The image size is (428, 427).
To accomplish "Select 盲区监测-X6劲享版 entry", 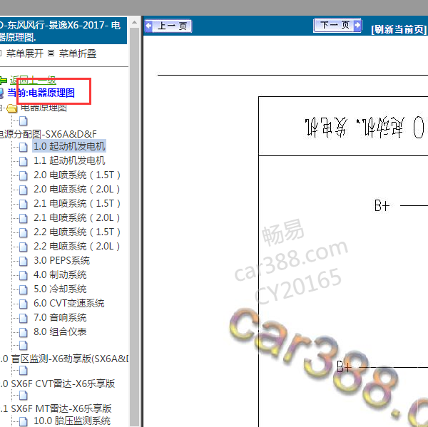I will tap(64, 359).
